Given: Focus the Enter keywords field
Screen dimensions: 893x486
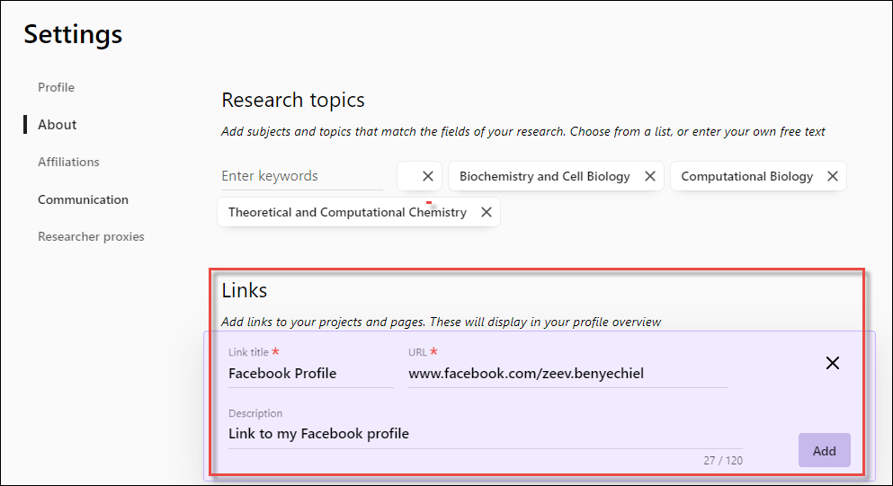Looking at the screenshot, I should (301, 176).
